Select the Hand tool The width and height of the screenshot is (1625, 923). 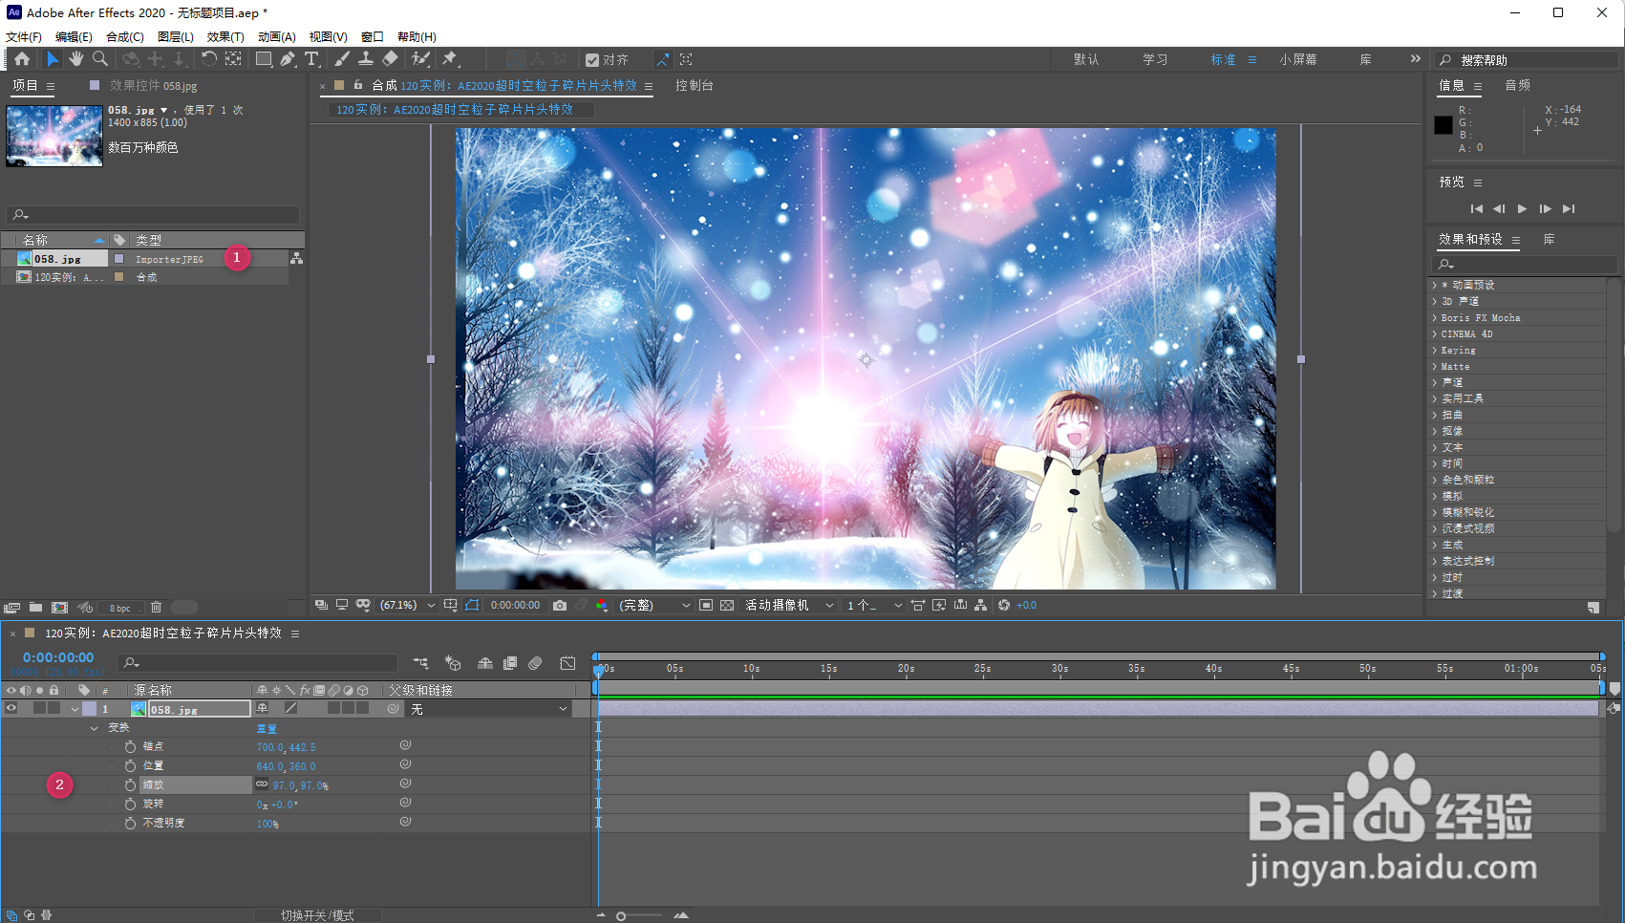click(x=75, y=59)
